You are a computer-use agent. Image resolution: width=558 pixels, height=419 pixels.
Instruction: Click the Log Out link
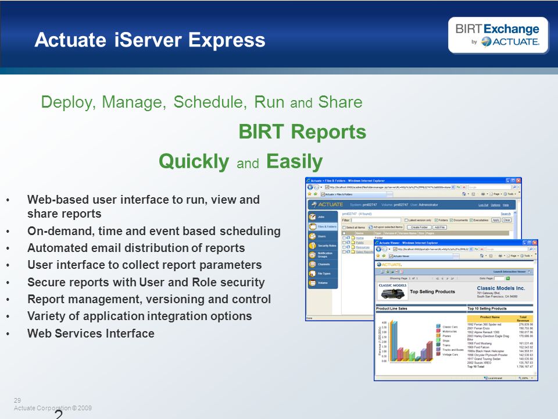(483, 205)
